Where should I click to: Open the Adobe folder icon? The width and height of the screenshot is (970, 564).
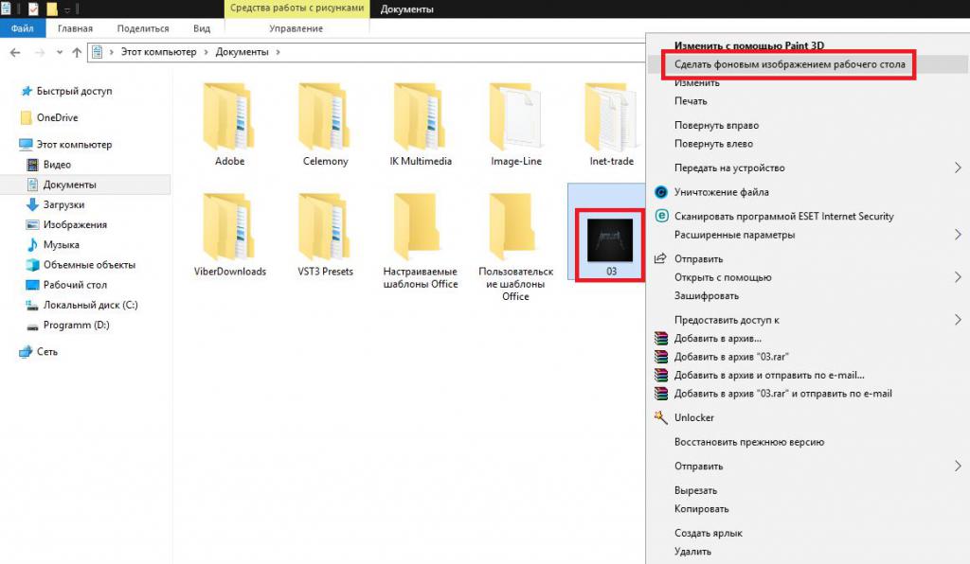coord(229,116)
